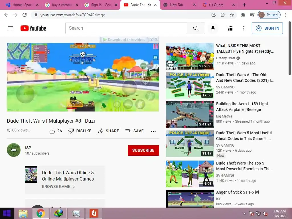Switch to the Sign in - Google tab

[101, 5]
